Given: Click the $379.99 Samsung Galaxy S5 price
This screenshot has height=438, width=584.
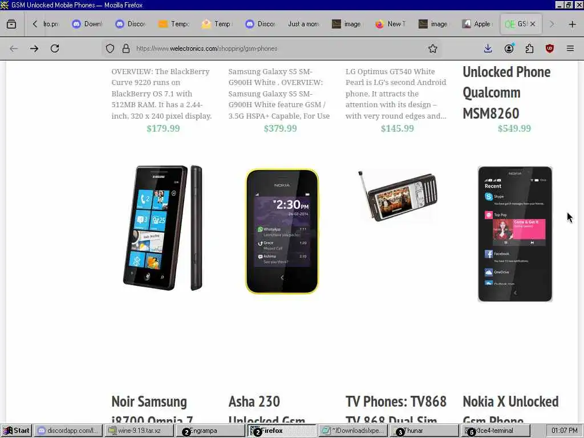Looking at the screenshot, I should [x=280, y=128].
